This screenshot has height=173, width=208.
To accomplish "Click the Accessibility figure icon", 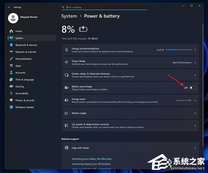I will (11, 93).
